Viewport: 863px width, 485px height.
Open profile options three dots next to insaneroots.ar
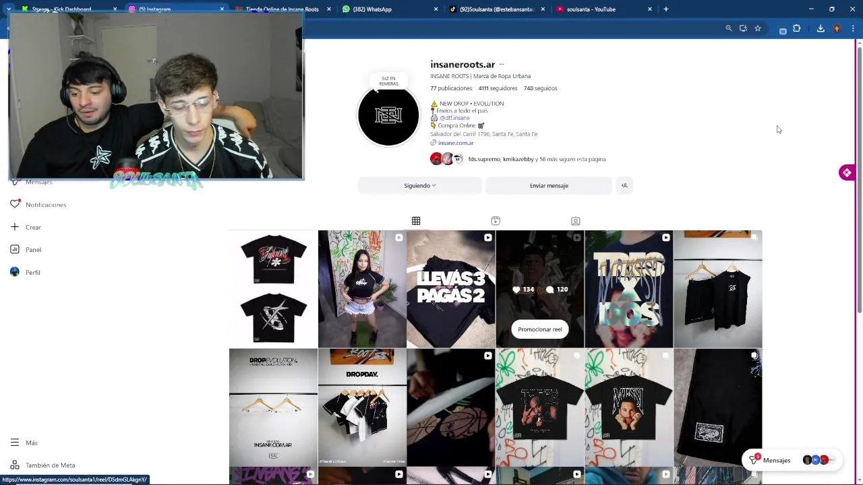click(502, 65)
